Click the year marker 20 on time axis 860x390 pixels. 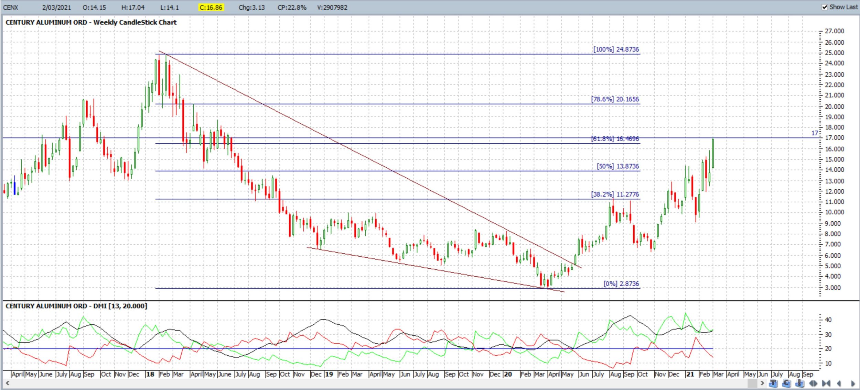[x=508, y=374]
